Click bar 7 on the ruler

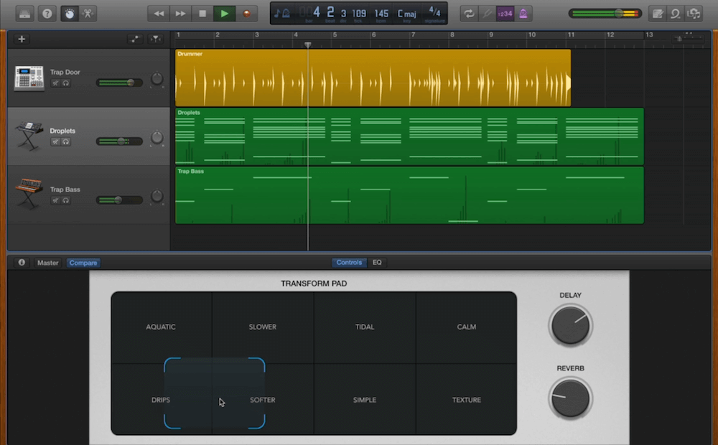point(413,34)
